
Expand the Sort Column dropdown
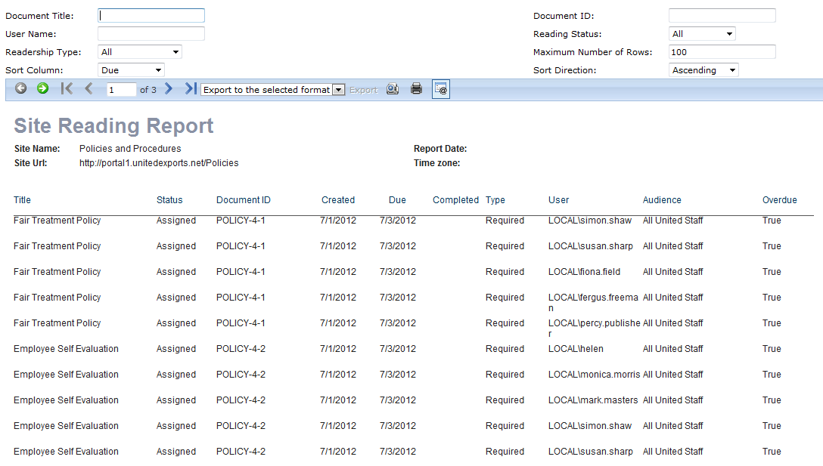pos(131,70)
